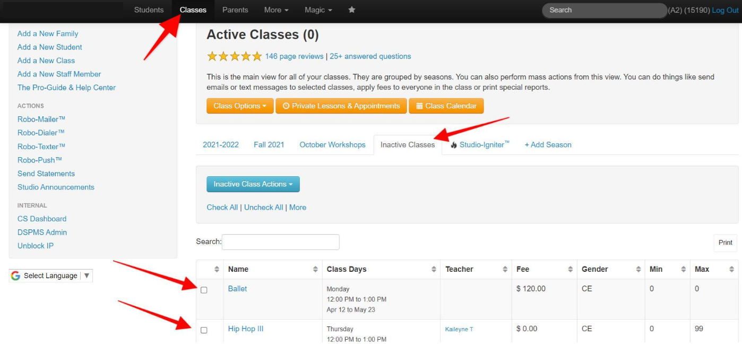Image resolution: width=742 pixels, height=344 pixels.
Task: Go to the Students navbar item
Action: point(149,10)
